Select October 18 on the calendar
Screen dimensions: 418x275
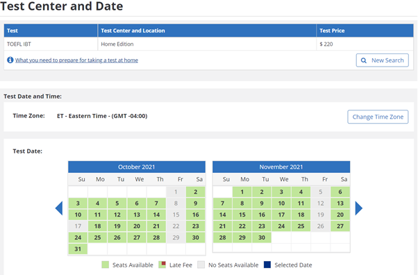tap(98, 226)
